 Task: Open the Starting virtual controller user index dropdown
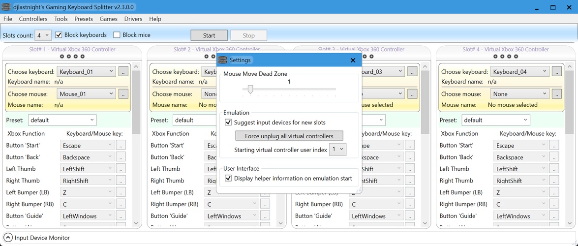(337, 150)
